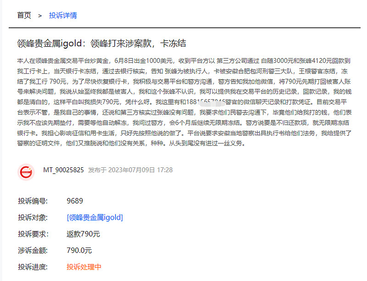Click the 涉诉金额 label
Image resolution: width=367 pixels, height=281 pixels.
click(x=33, y=250)
